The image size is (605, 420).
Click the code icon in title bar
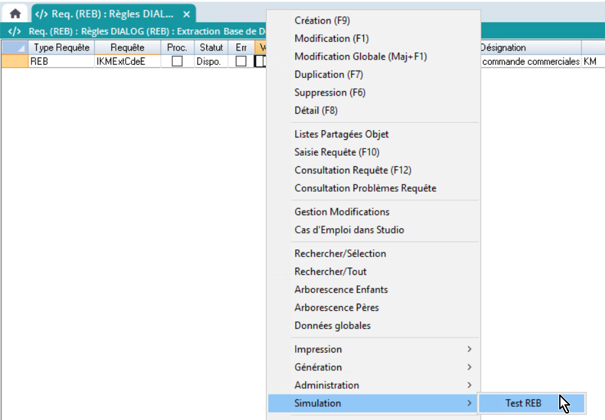pos(14,31)
